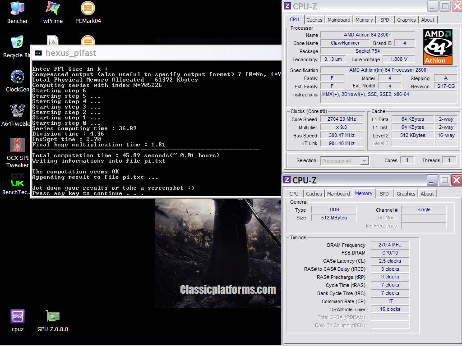The height and width of the screenshot is (346, 462).
Task: Click the hexus_pifast window title bar
Action: click(x=156, y=53)
